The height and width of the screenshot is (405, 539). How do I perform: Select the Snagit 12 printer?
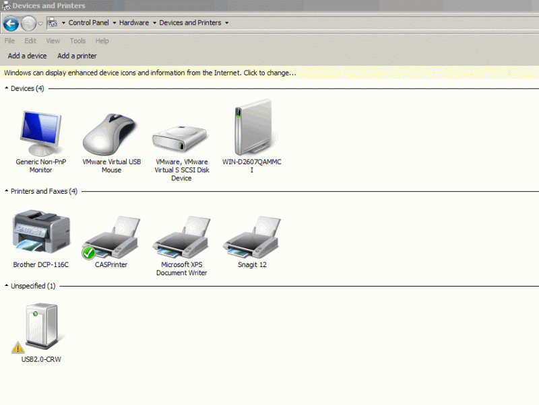pos(251,235)
